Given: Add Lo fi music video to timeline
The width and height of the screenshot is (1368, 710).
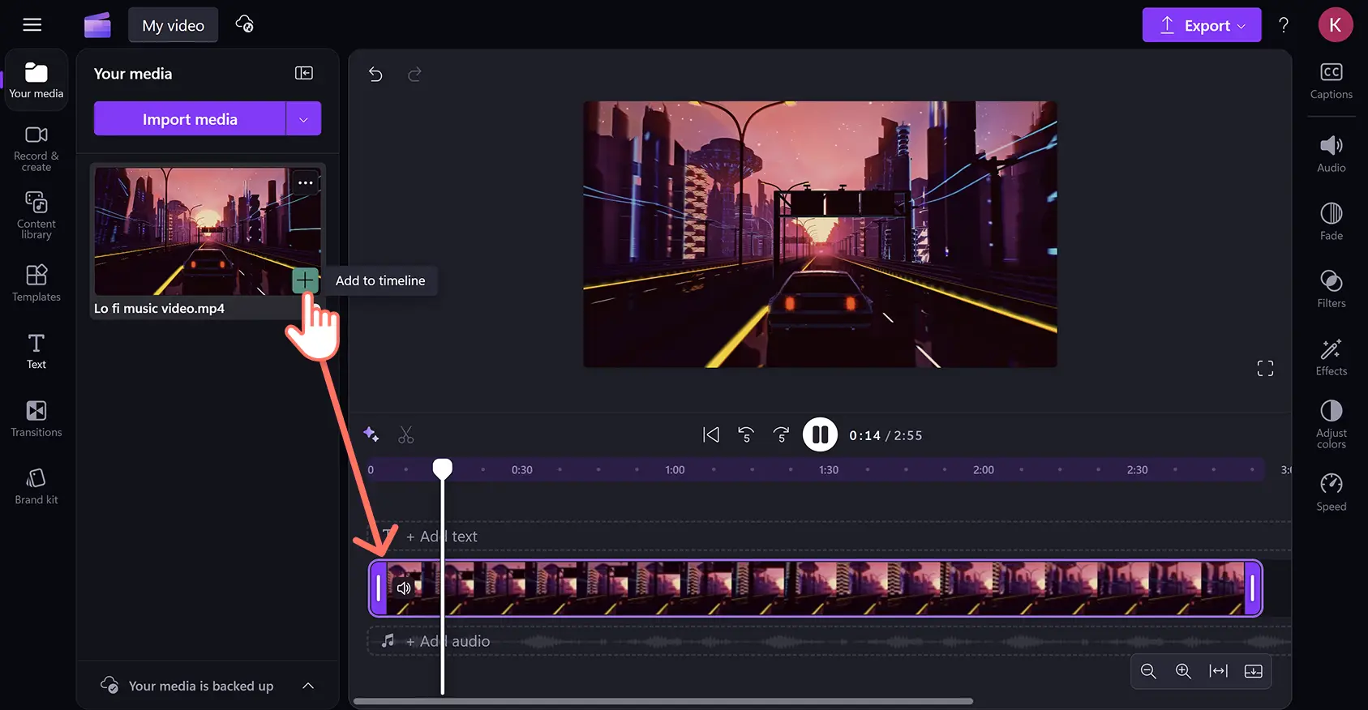Looking at the screenshot, I should (305, 280).
